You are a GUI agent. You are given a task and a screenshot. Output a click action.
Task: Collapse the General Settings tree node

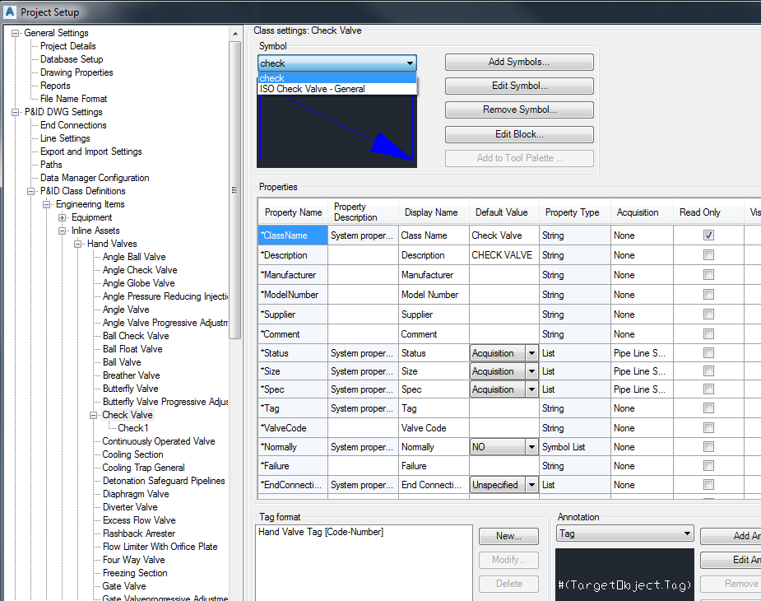pos(15,33)
